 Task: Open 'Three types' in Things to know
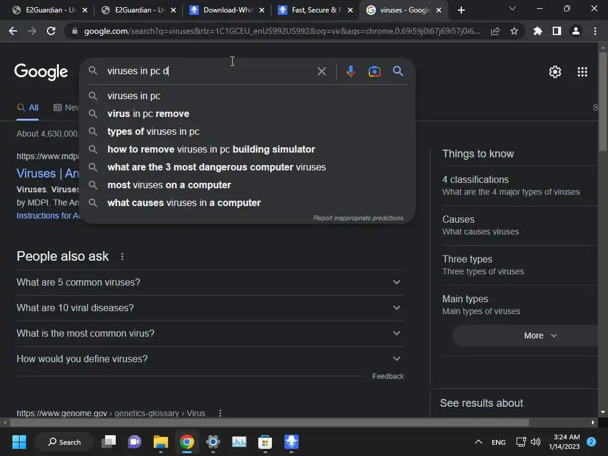click(520, 265)
